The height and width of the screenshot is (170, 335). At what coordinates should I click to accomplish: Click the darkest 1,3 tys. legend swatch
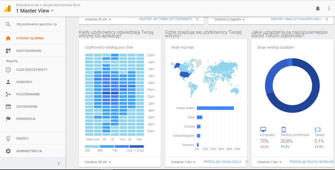tap(137, 146)
